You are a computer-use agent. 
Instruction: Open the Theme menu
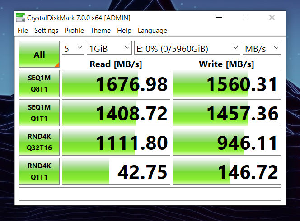point(100,31)
